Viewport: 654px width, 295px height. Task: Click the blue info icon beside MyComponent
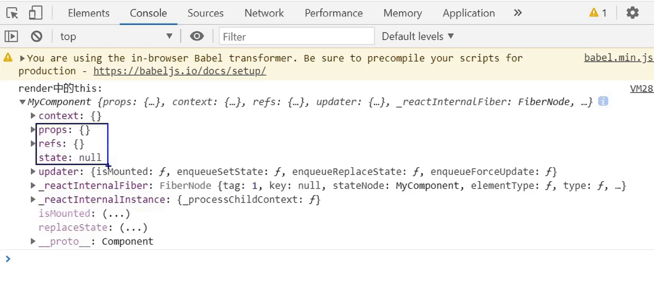coord(603,101)
